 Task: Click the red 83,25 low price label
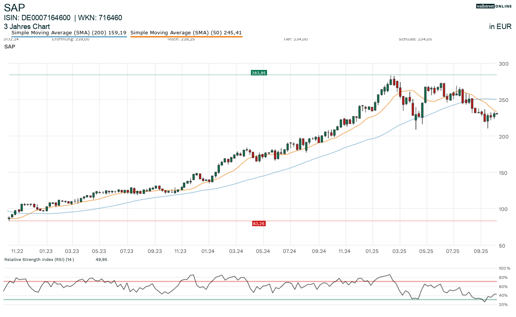pyautogui.click(x=259, y=224)
